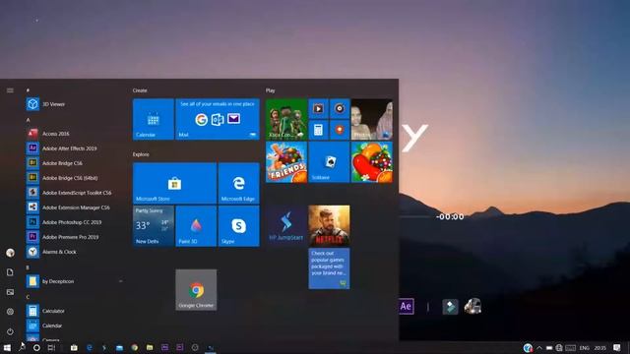Launch the Microsoft Edge tile
The image size is (630, 354).
(238, 184)
